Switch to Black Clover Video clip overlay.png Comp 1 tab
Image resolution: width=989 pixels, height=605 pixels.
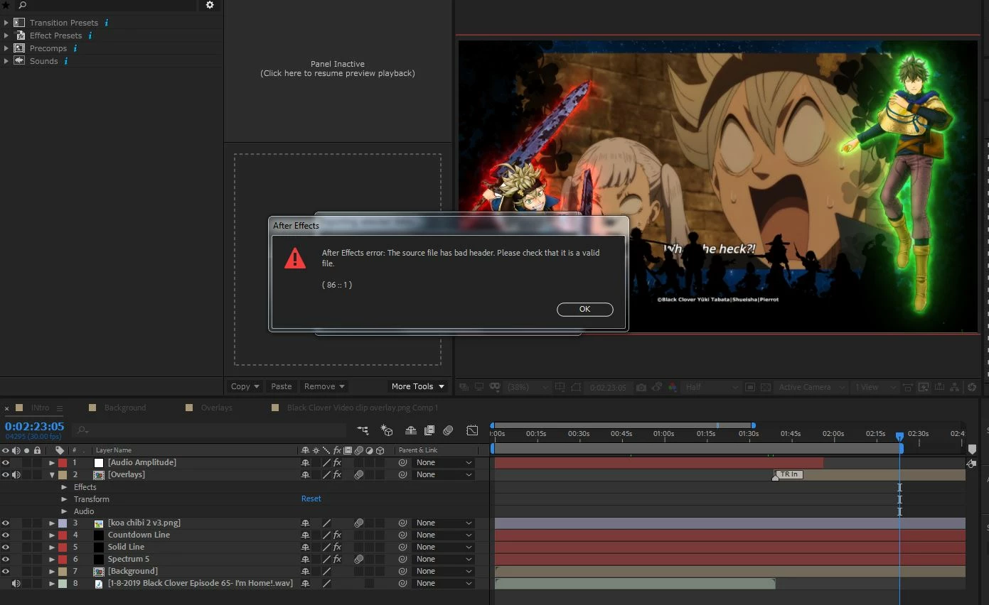(363, 408)
